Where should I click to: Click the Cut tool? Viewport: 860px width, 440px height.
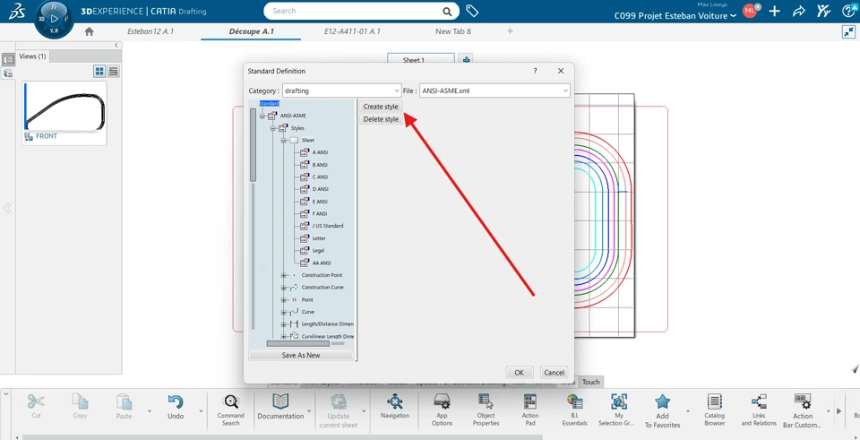tap(36, 407)
